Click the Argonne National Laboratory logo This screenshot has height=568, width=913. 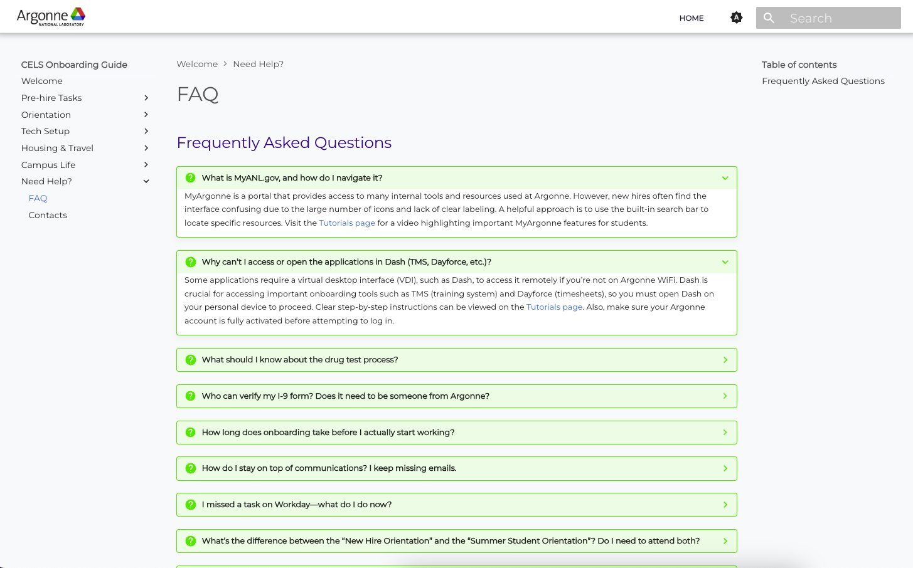tap(50, 16)
